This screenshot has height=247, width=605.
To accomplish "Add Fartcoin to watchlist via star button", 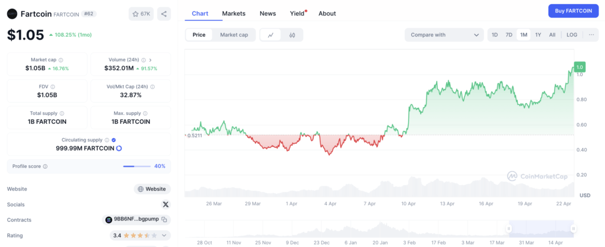I will pos(141,14).
